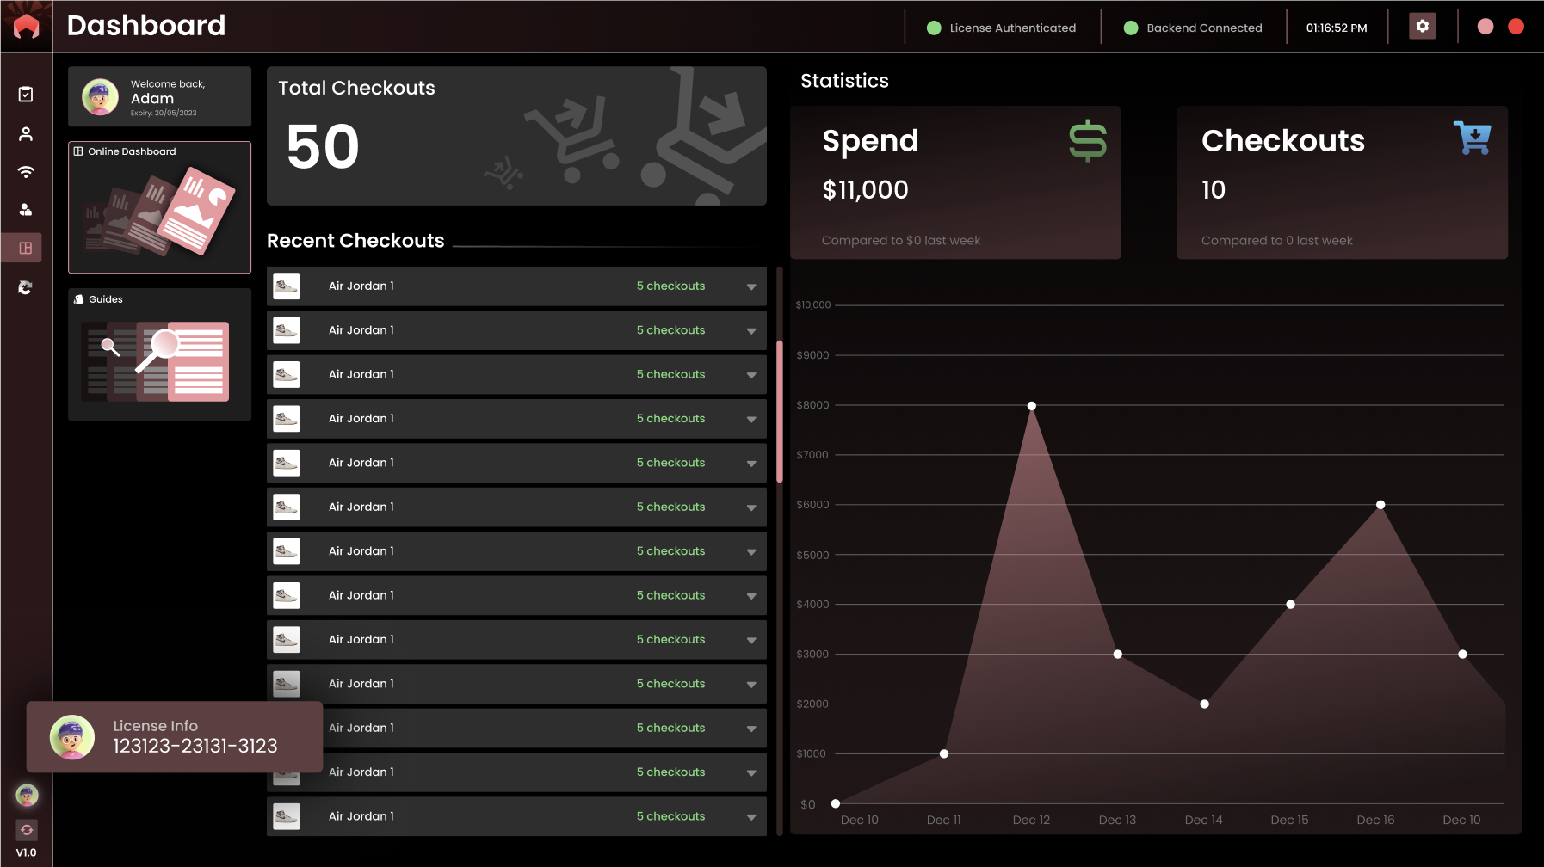Open settings with the top-bar gear icon
Image resolution: width=1544 pixels, height=867 pixels.
click(x=1422, y=27)
